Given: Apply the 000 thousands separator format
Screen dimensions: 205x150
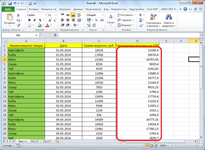Looking at the screenshot, I should [x=102, y=20].
